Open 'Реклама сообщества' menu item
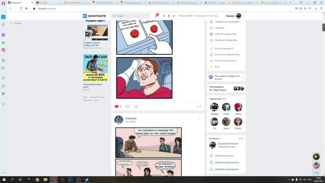325x183 pixels. click(x=223, y=40)
